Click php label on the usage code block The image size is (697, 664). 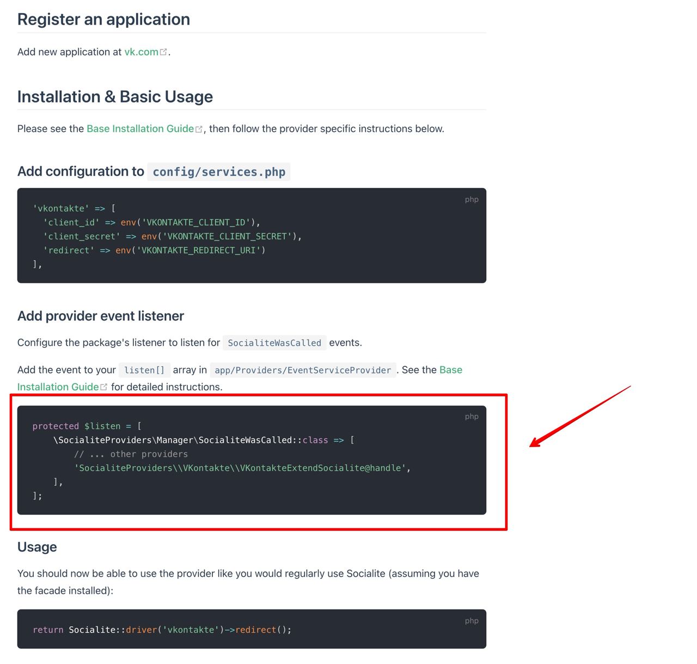pyautogui.click(x=472, y=621)
